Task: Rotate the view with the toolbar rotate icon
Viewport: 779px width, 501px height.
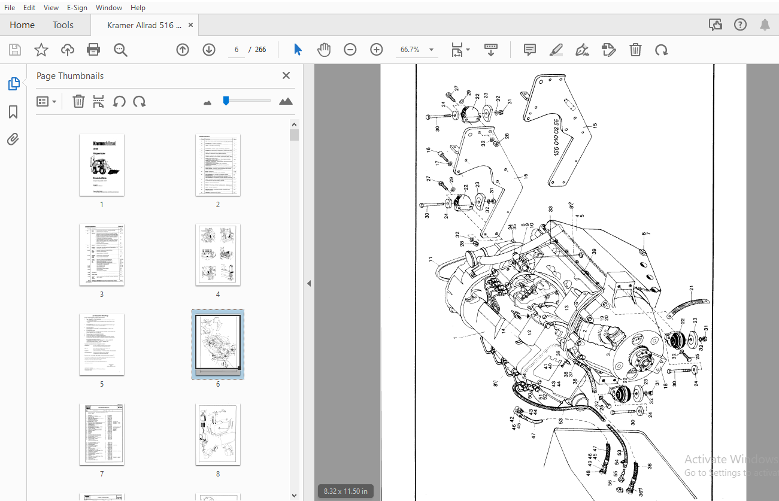Action: pos(661,50)
